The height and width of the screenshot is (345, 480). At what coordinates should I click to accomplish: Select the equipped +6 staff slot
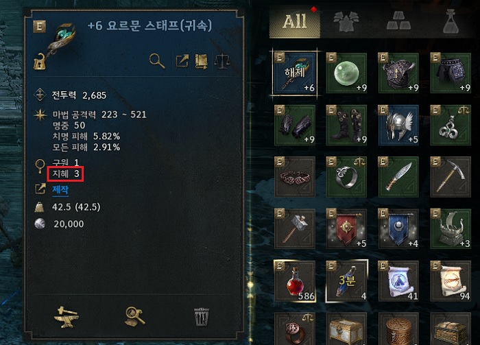point(295,73)
